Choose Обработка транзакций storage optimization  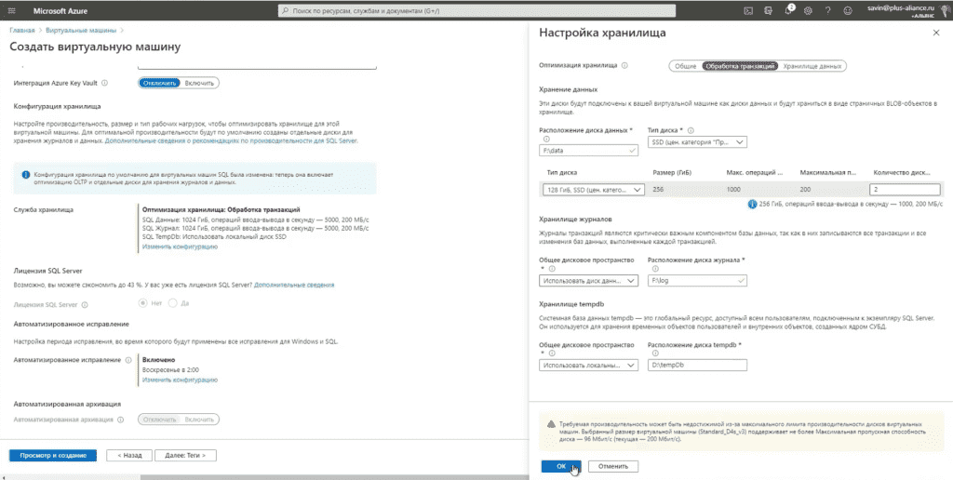pyautogui.click(x=739, y=66)
